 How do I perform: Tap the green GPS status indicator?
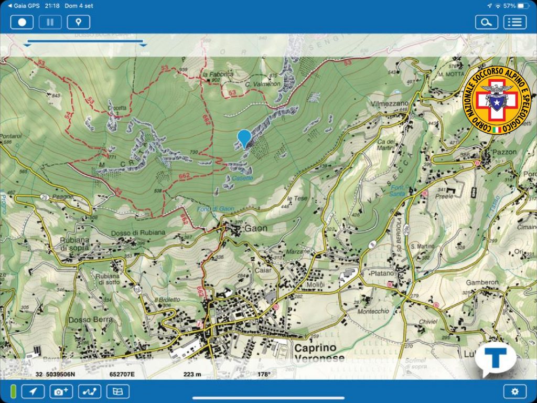pos(14,391)
